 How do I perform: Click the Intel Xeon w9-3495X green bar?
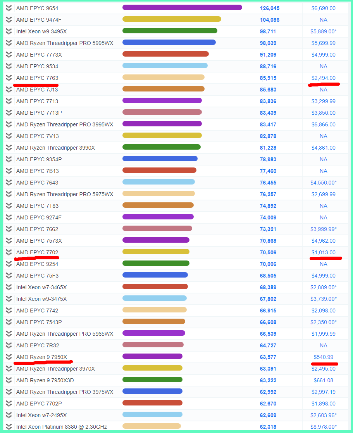tap(170, 31)
